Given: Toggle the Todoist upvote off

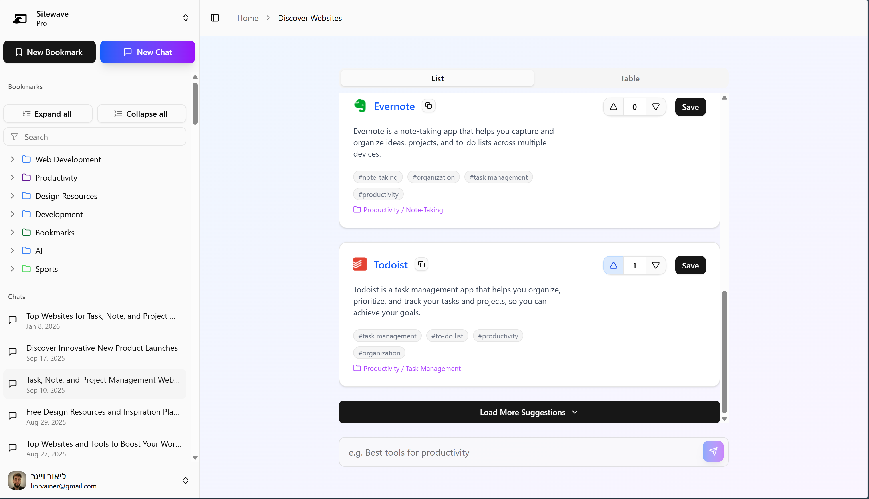Looking at the screenshot, I should click(x=613, y=266).
